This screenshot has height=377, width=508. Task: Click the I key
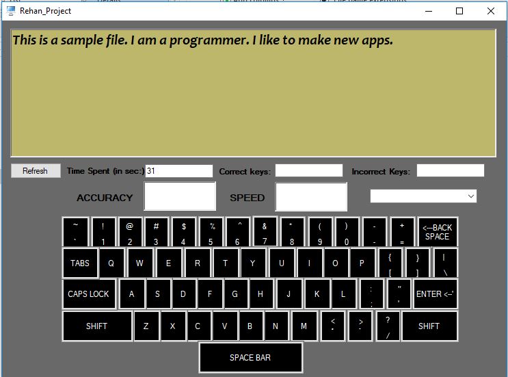pos(310,263)
